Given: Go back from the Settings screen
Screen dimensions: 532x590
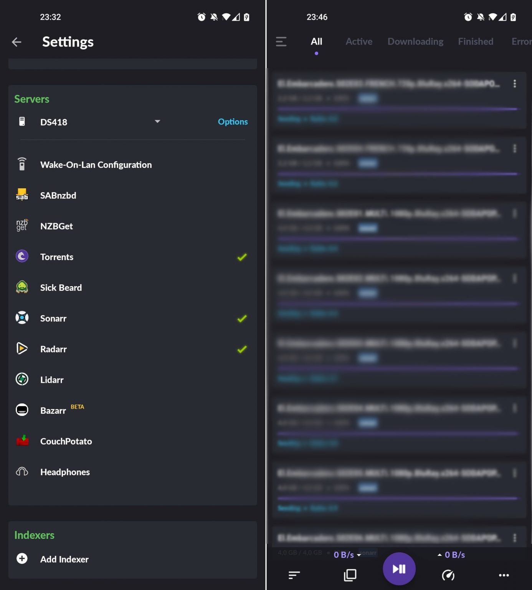Looking at the screenshot, I should pos(17,42).
